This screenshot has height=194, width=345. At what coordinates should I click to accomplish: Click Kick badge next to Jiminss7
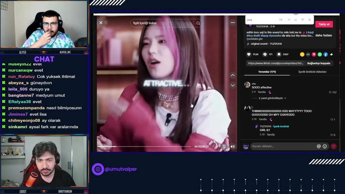pyautogui.click(x=4, y=114)
